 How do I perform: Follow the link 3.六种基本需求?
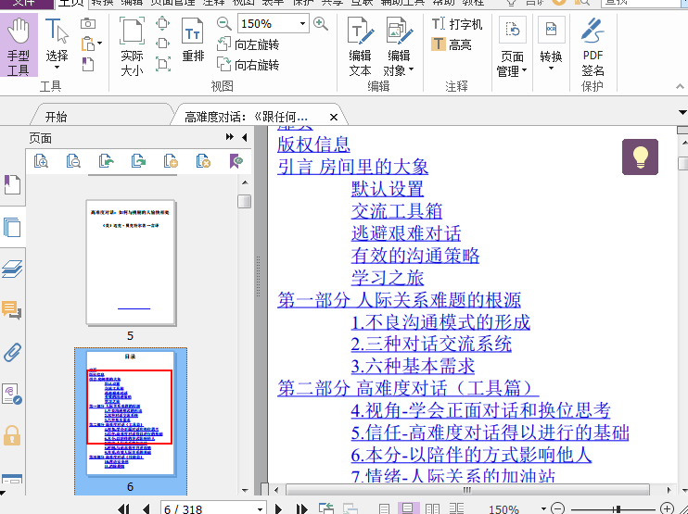point(413,366)
